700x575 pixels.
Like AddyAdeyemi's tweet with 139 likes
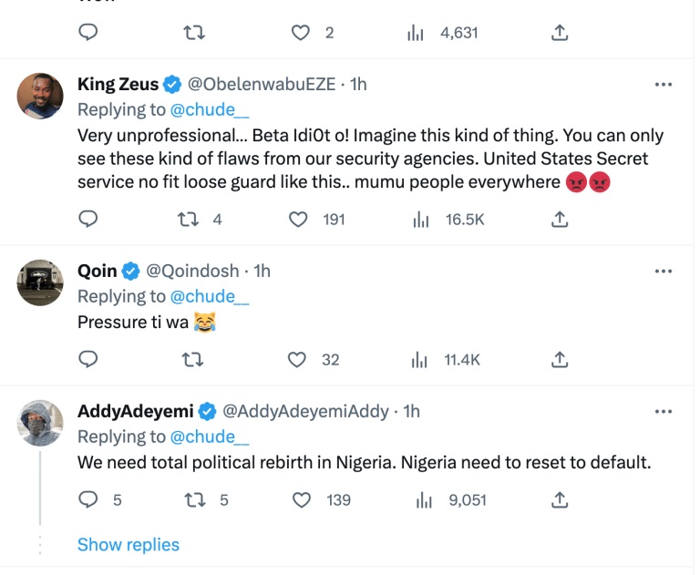pos(301,499)
